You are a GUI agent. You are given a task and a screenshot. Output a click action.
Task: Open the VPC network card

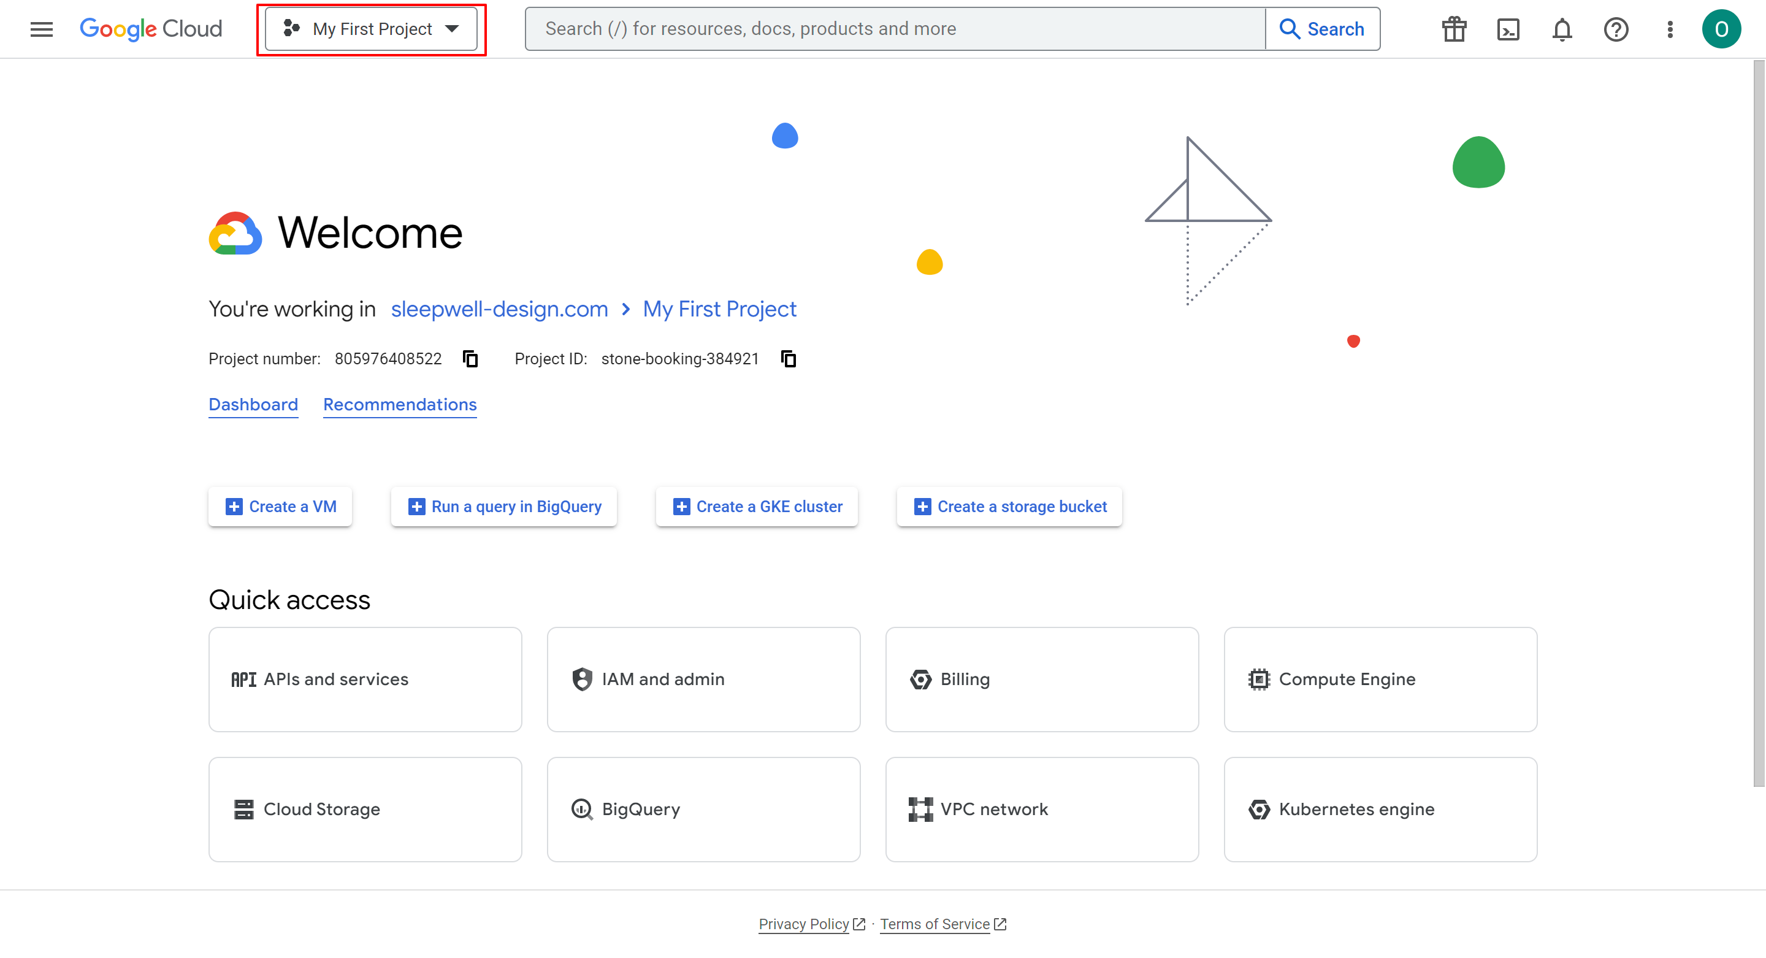point(1042,809)
